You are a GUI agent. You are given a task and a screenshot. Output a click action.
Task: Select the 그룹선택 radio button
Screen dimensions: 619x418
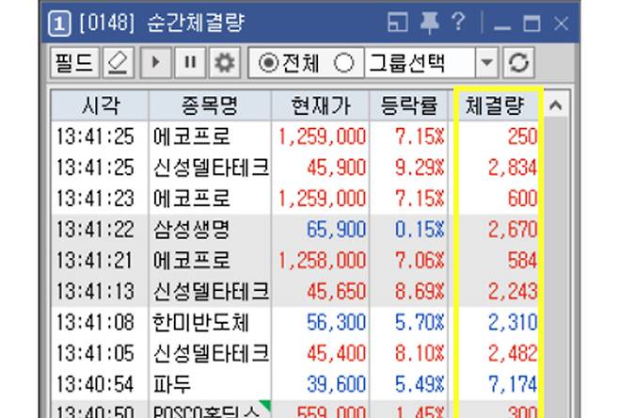(344, 64)
